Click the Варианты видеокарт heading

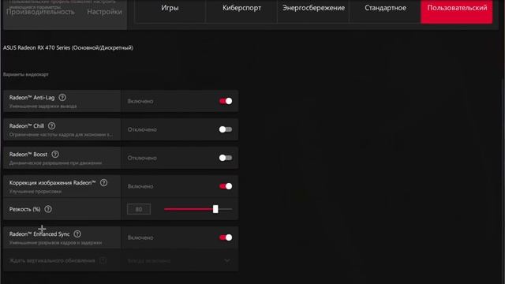(x=26, y=74)
